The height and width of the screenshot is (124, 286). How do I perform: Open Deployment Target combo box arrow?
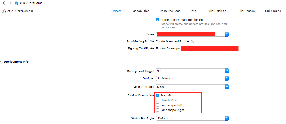(x=227, y=71)
